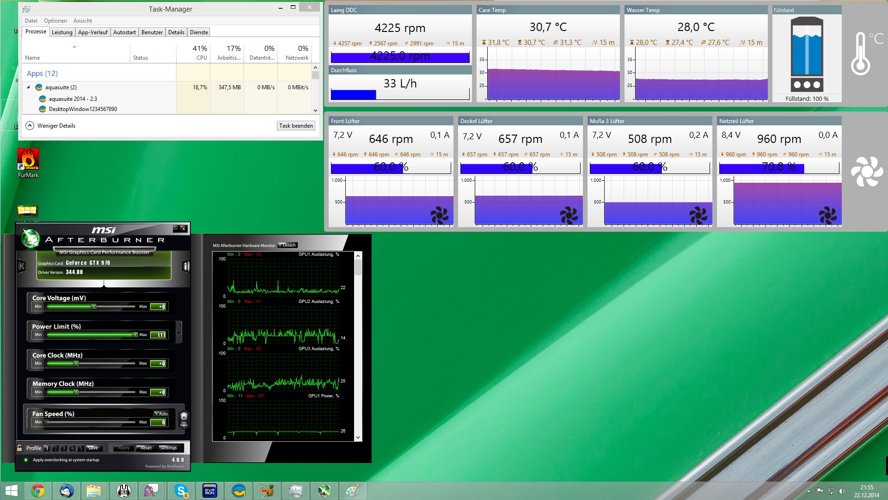
Task: Click the Kombustor K icon
Action: pos(21,266)
